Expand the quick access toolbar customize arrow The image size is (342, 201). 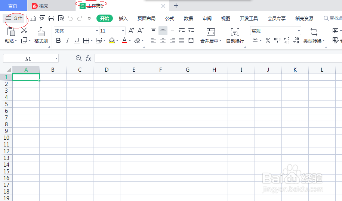(x=89, y=19)
